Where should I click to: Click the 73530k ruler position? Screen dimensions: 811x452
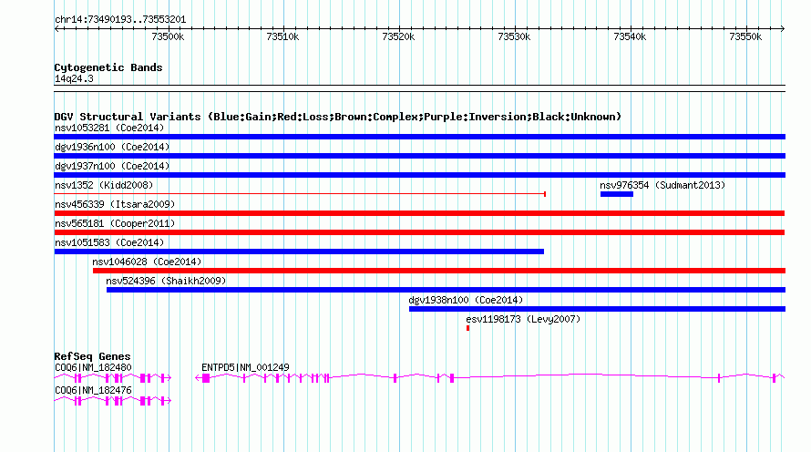click(x=514, y=36)
